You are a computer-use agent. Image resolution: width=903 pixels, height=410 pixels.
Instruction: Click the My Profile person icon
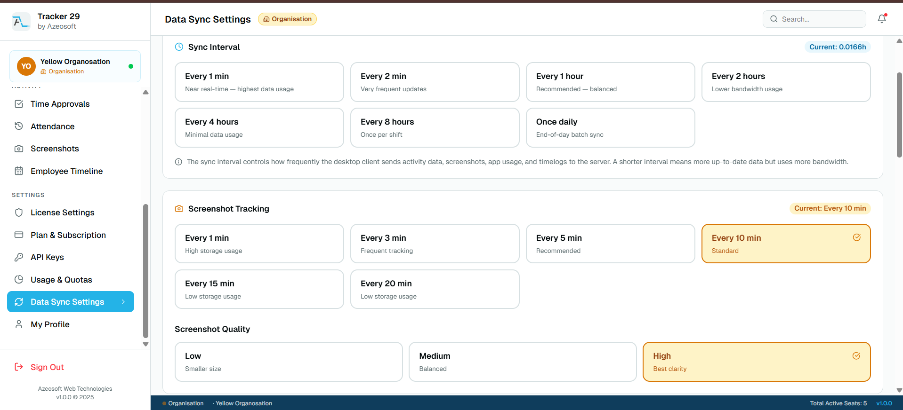tap(19, 324)
